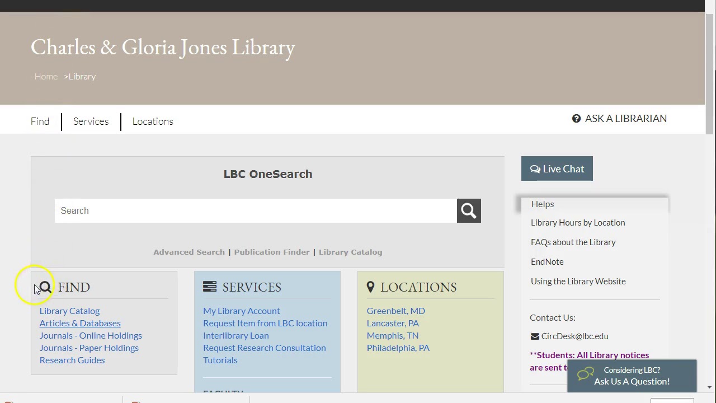The width and height of the screenshot is (716, 403).
Task: Click inside the LBC OneSearch search field
Action: 255,210
